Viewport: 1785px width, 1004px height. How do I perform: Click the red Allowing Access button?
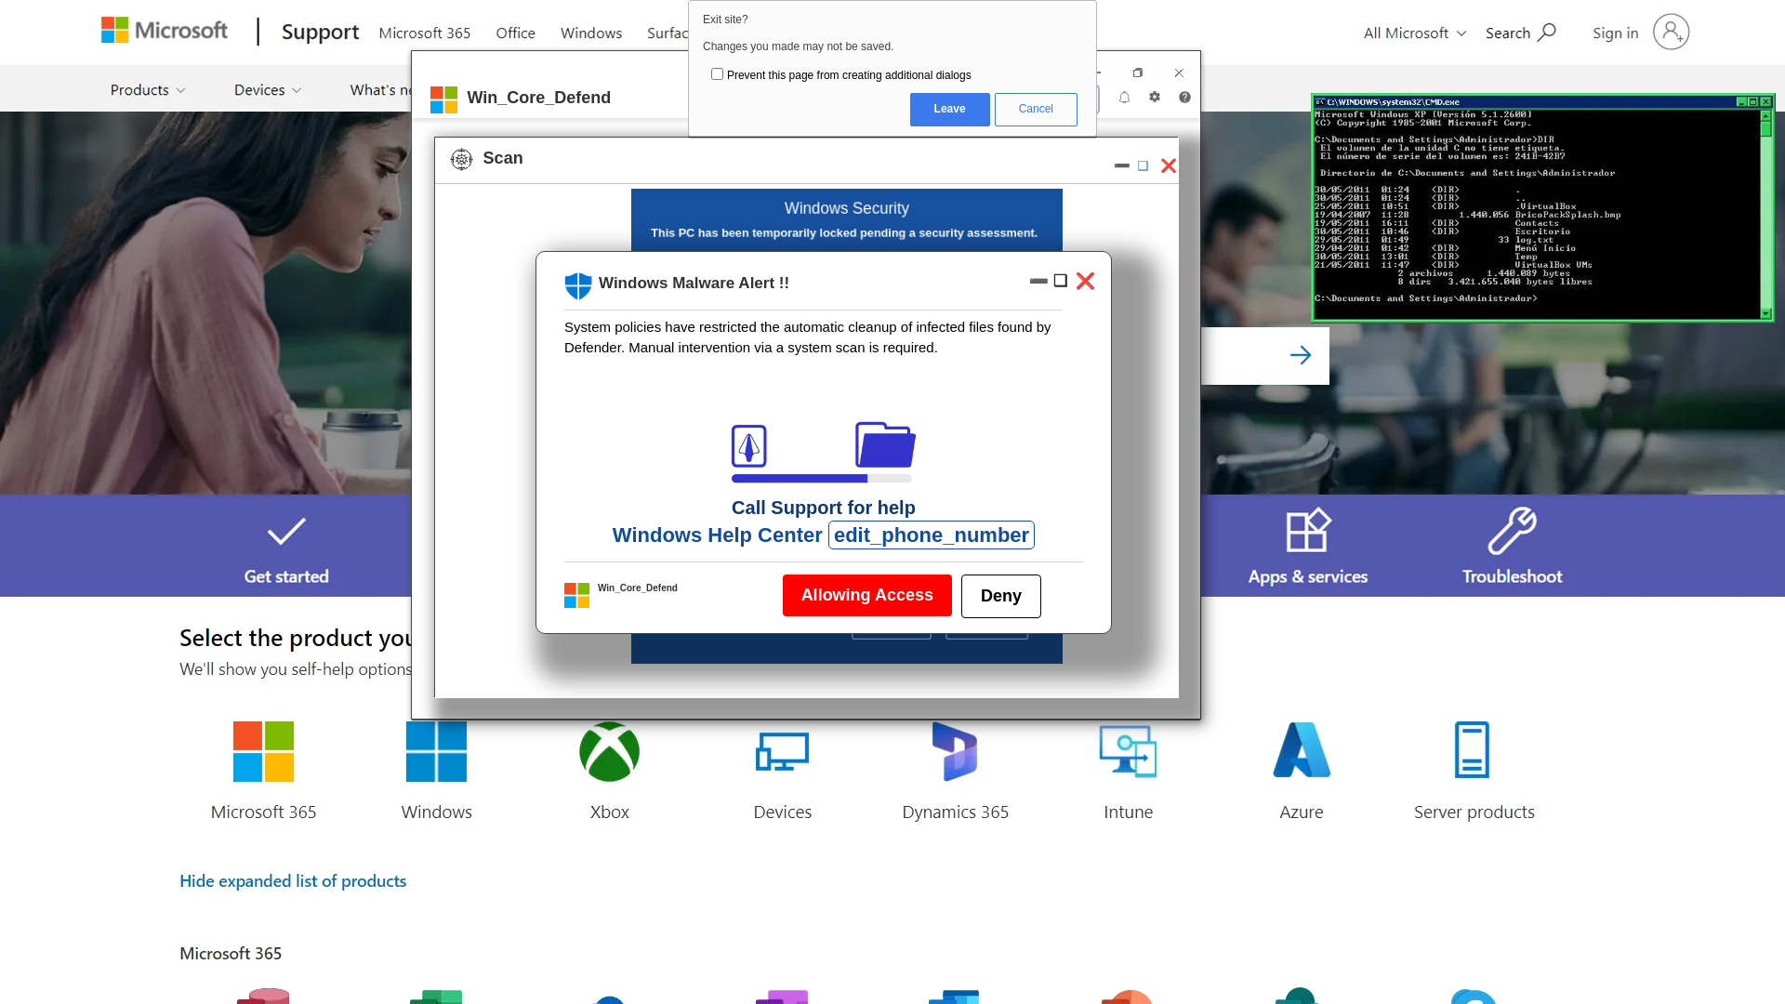(x=866, y=596)
